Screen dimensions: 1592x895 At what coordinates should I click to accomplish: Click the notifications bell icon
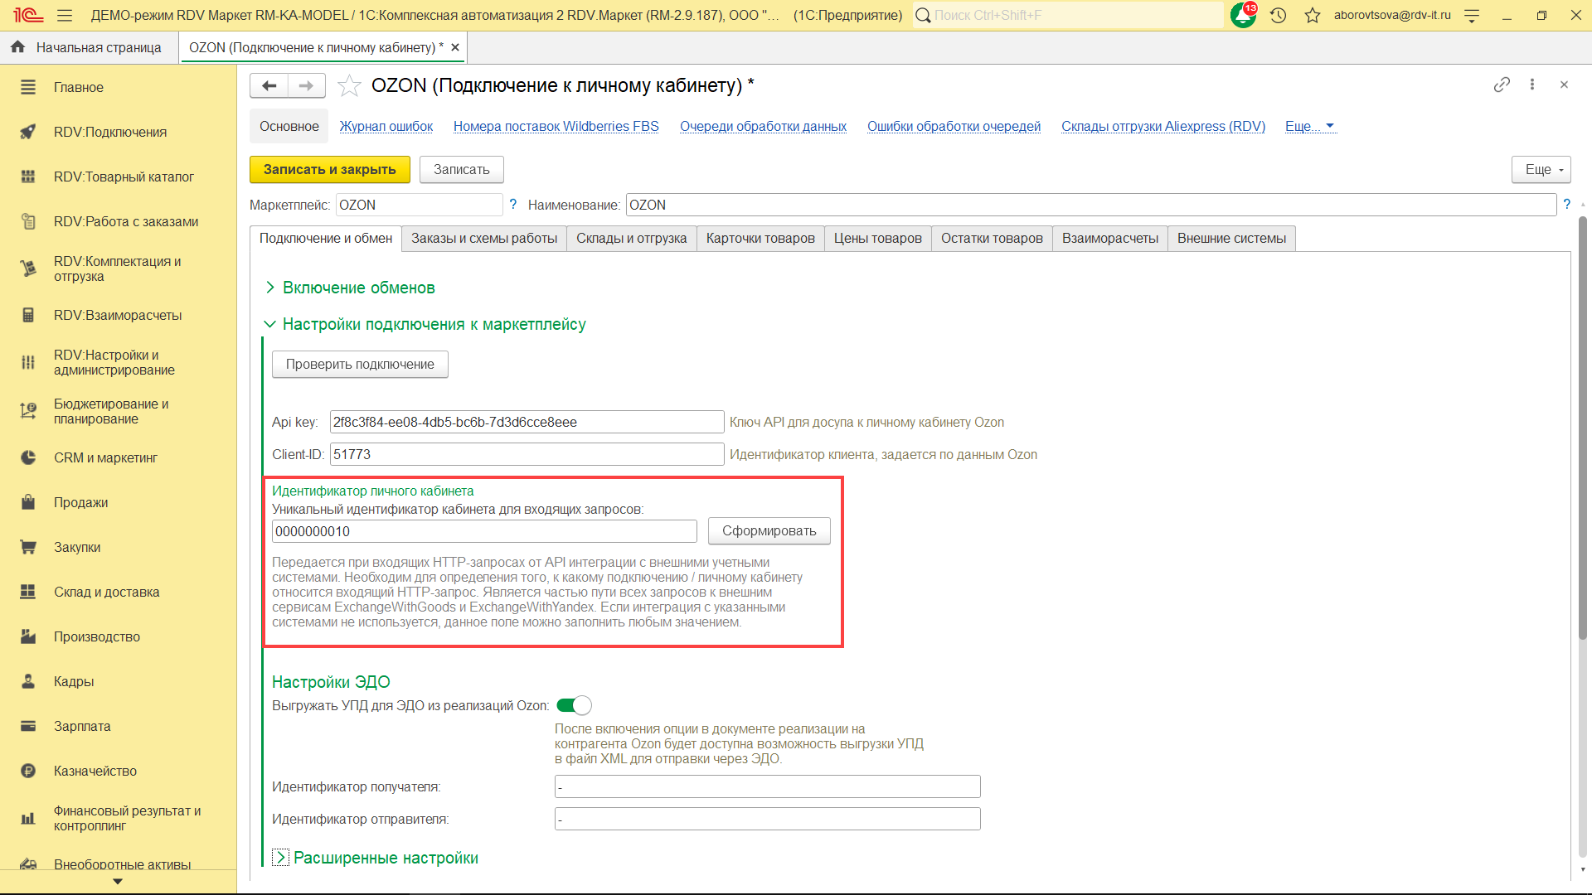click(1242, 15)
